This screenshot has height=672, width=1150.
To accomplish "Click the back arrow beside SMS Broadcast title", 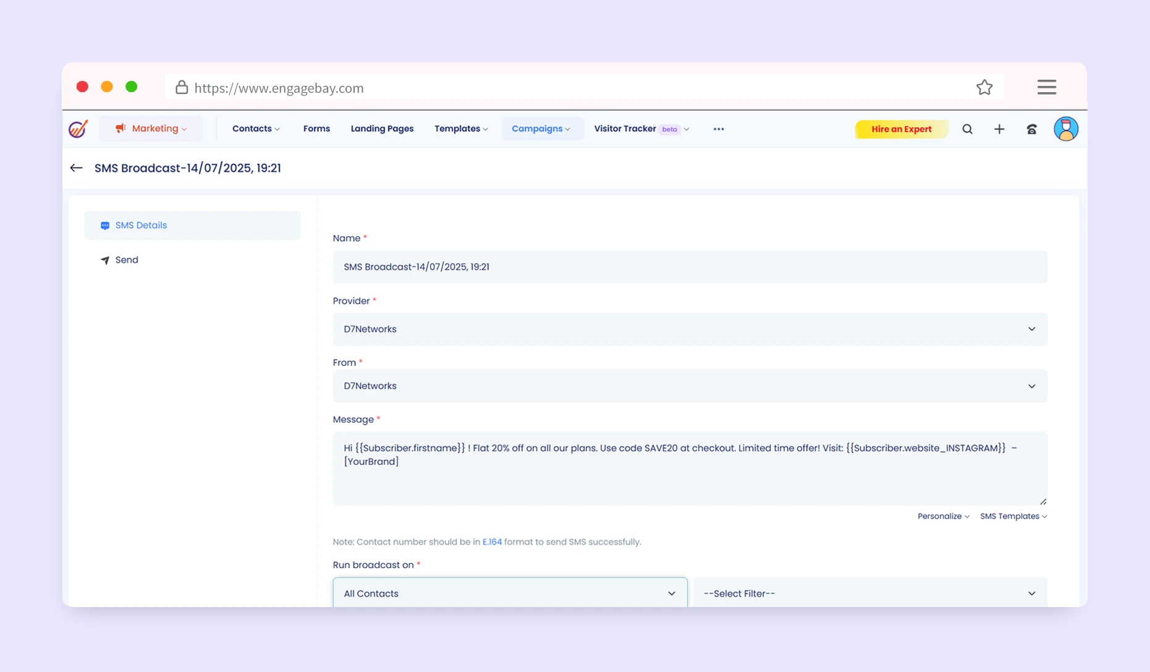I will tap(77, 168).
